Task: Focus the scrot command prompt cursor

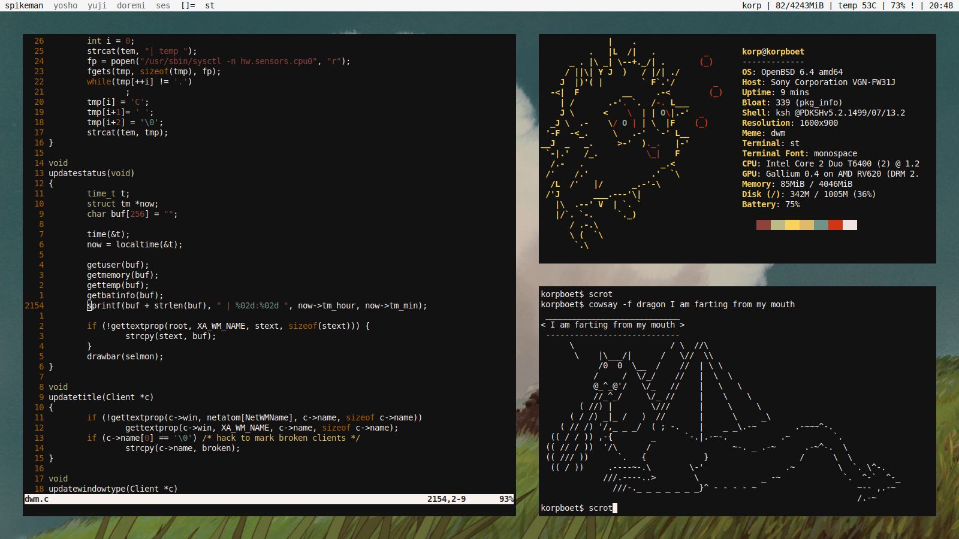Action: pos(614,508)
